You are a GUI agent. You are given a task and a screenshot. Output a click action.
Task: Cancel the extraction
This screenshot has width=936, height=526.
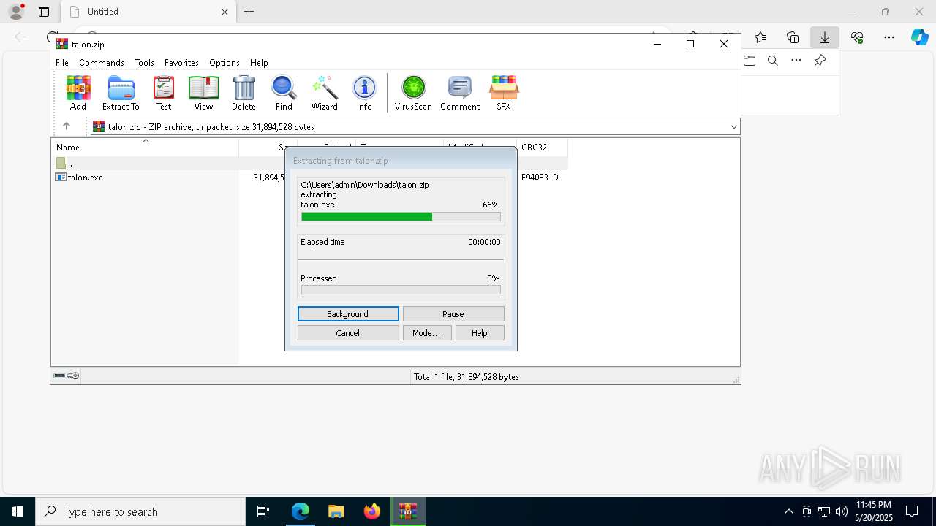point(348,333)
